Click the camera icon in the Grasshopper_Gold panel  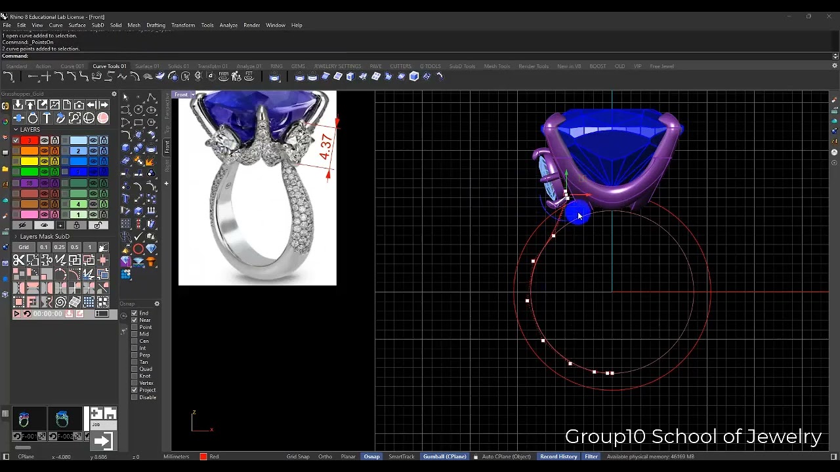click(x=79, y=105)
